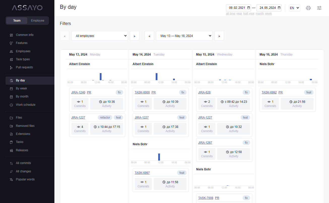Viewport: 329px width, 203px height.
Task: Click the print icon in header
Action: click(x=308, y=8)
